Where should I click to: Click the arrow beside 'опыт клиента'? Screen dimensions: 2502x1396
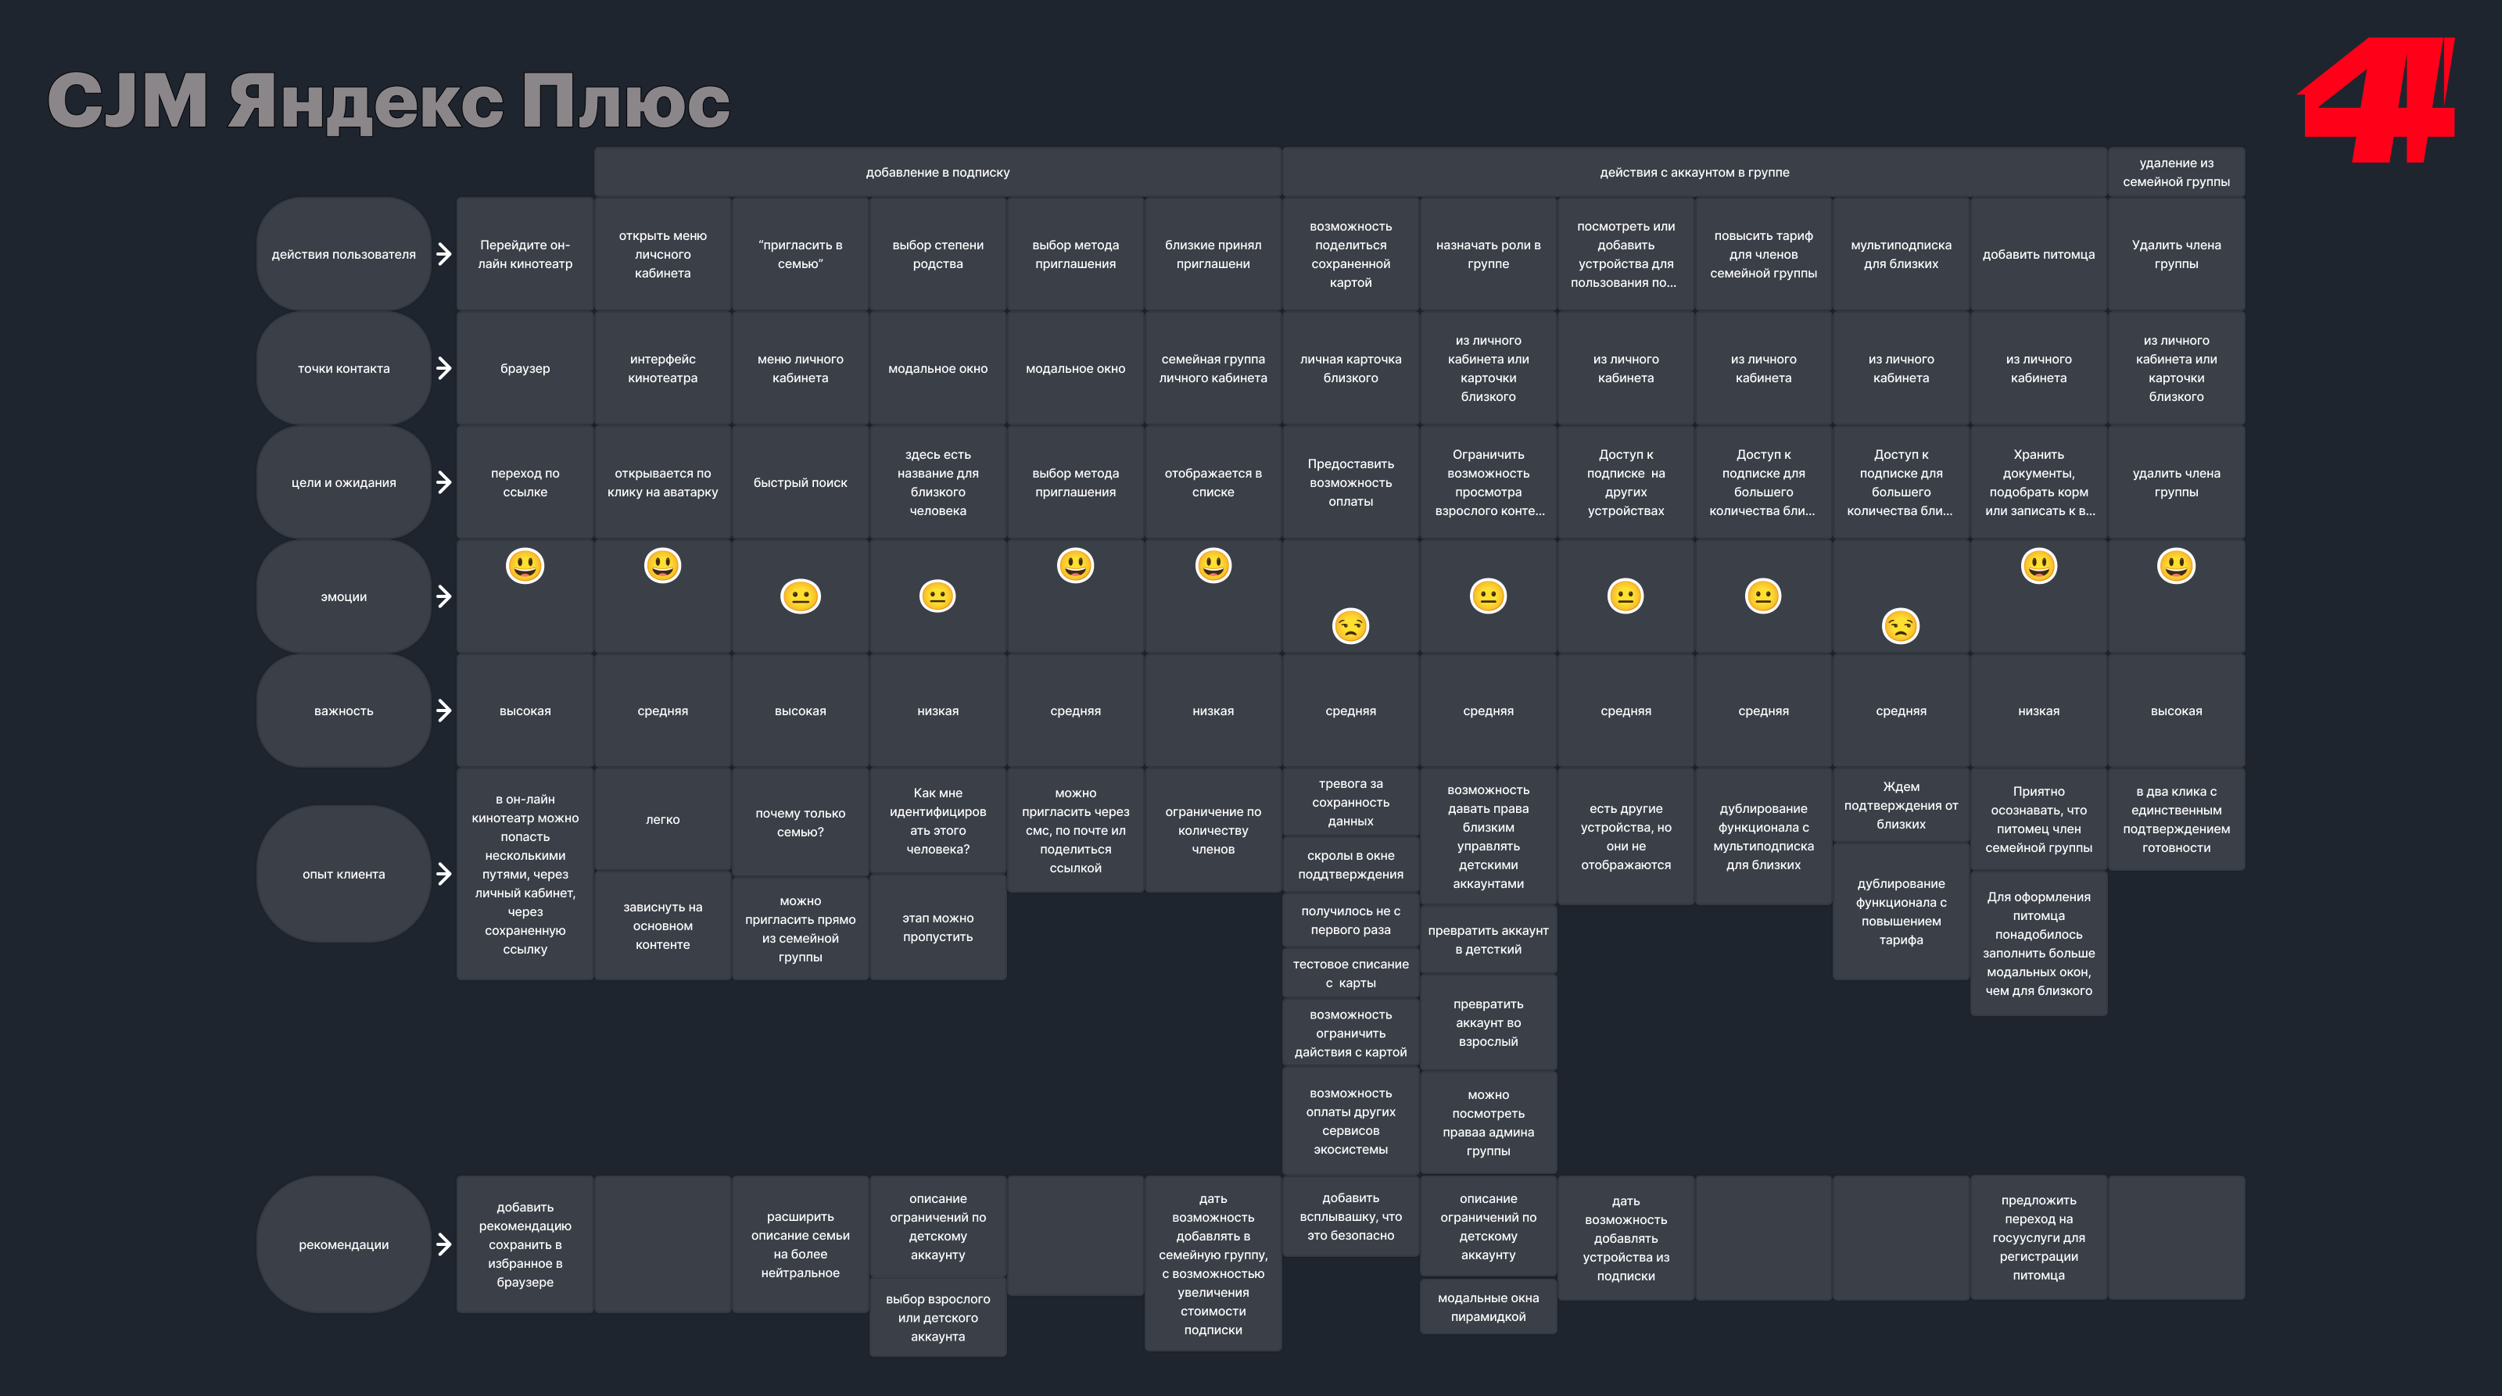point(444,874)
